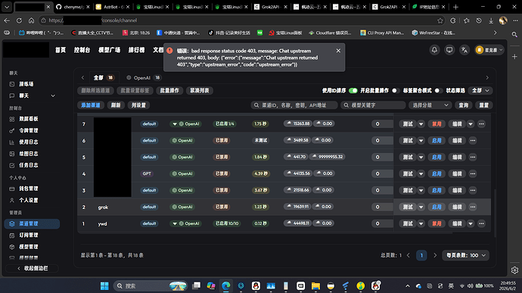Close the 403 error toast
Screen dimensions: 522x293
tap(338, 51)
